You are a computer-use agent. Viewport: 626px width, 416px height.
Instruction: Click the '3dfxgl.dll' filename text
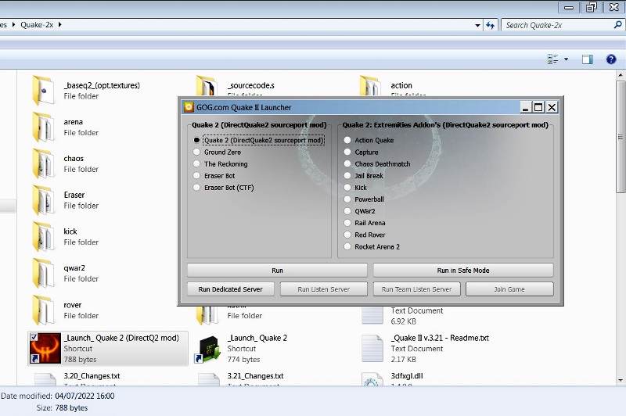(x=406, y=375)
